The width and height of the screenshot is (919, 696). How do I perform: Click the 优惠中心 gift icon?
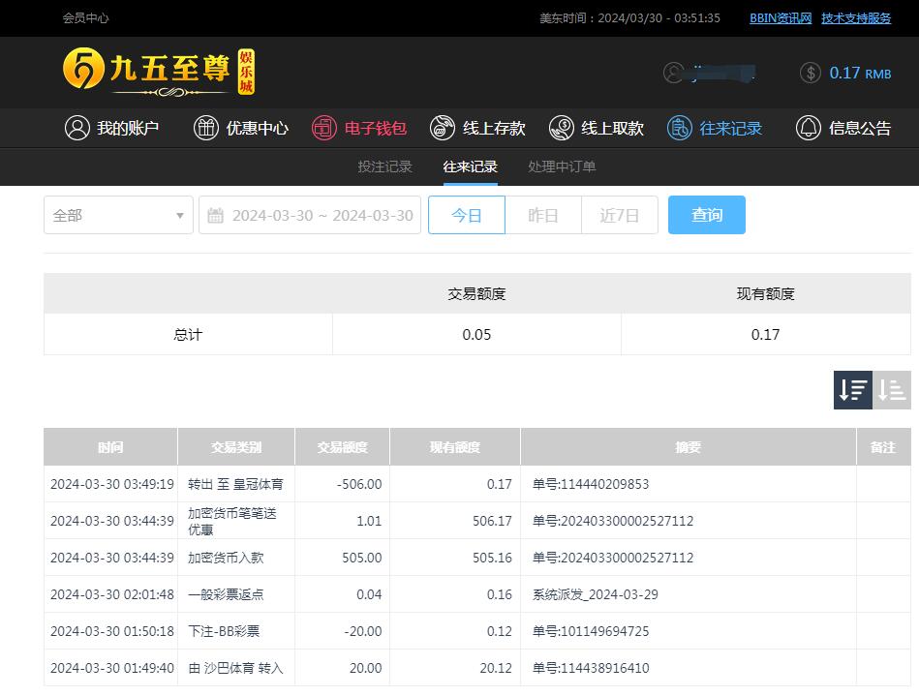206,128
